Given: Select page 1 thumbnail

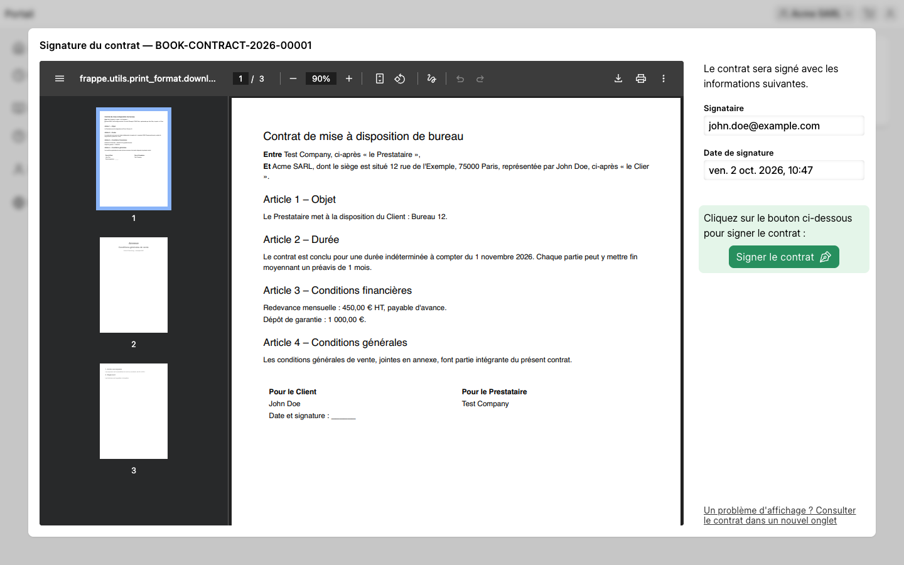Looking at the screenshot, I should tap(134, 159).
